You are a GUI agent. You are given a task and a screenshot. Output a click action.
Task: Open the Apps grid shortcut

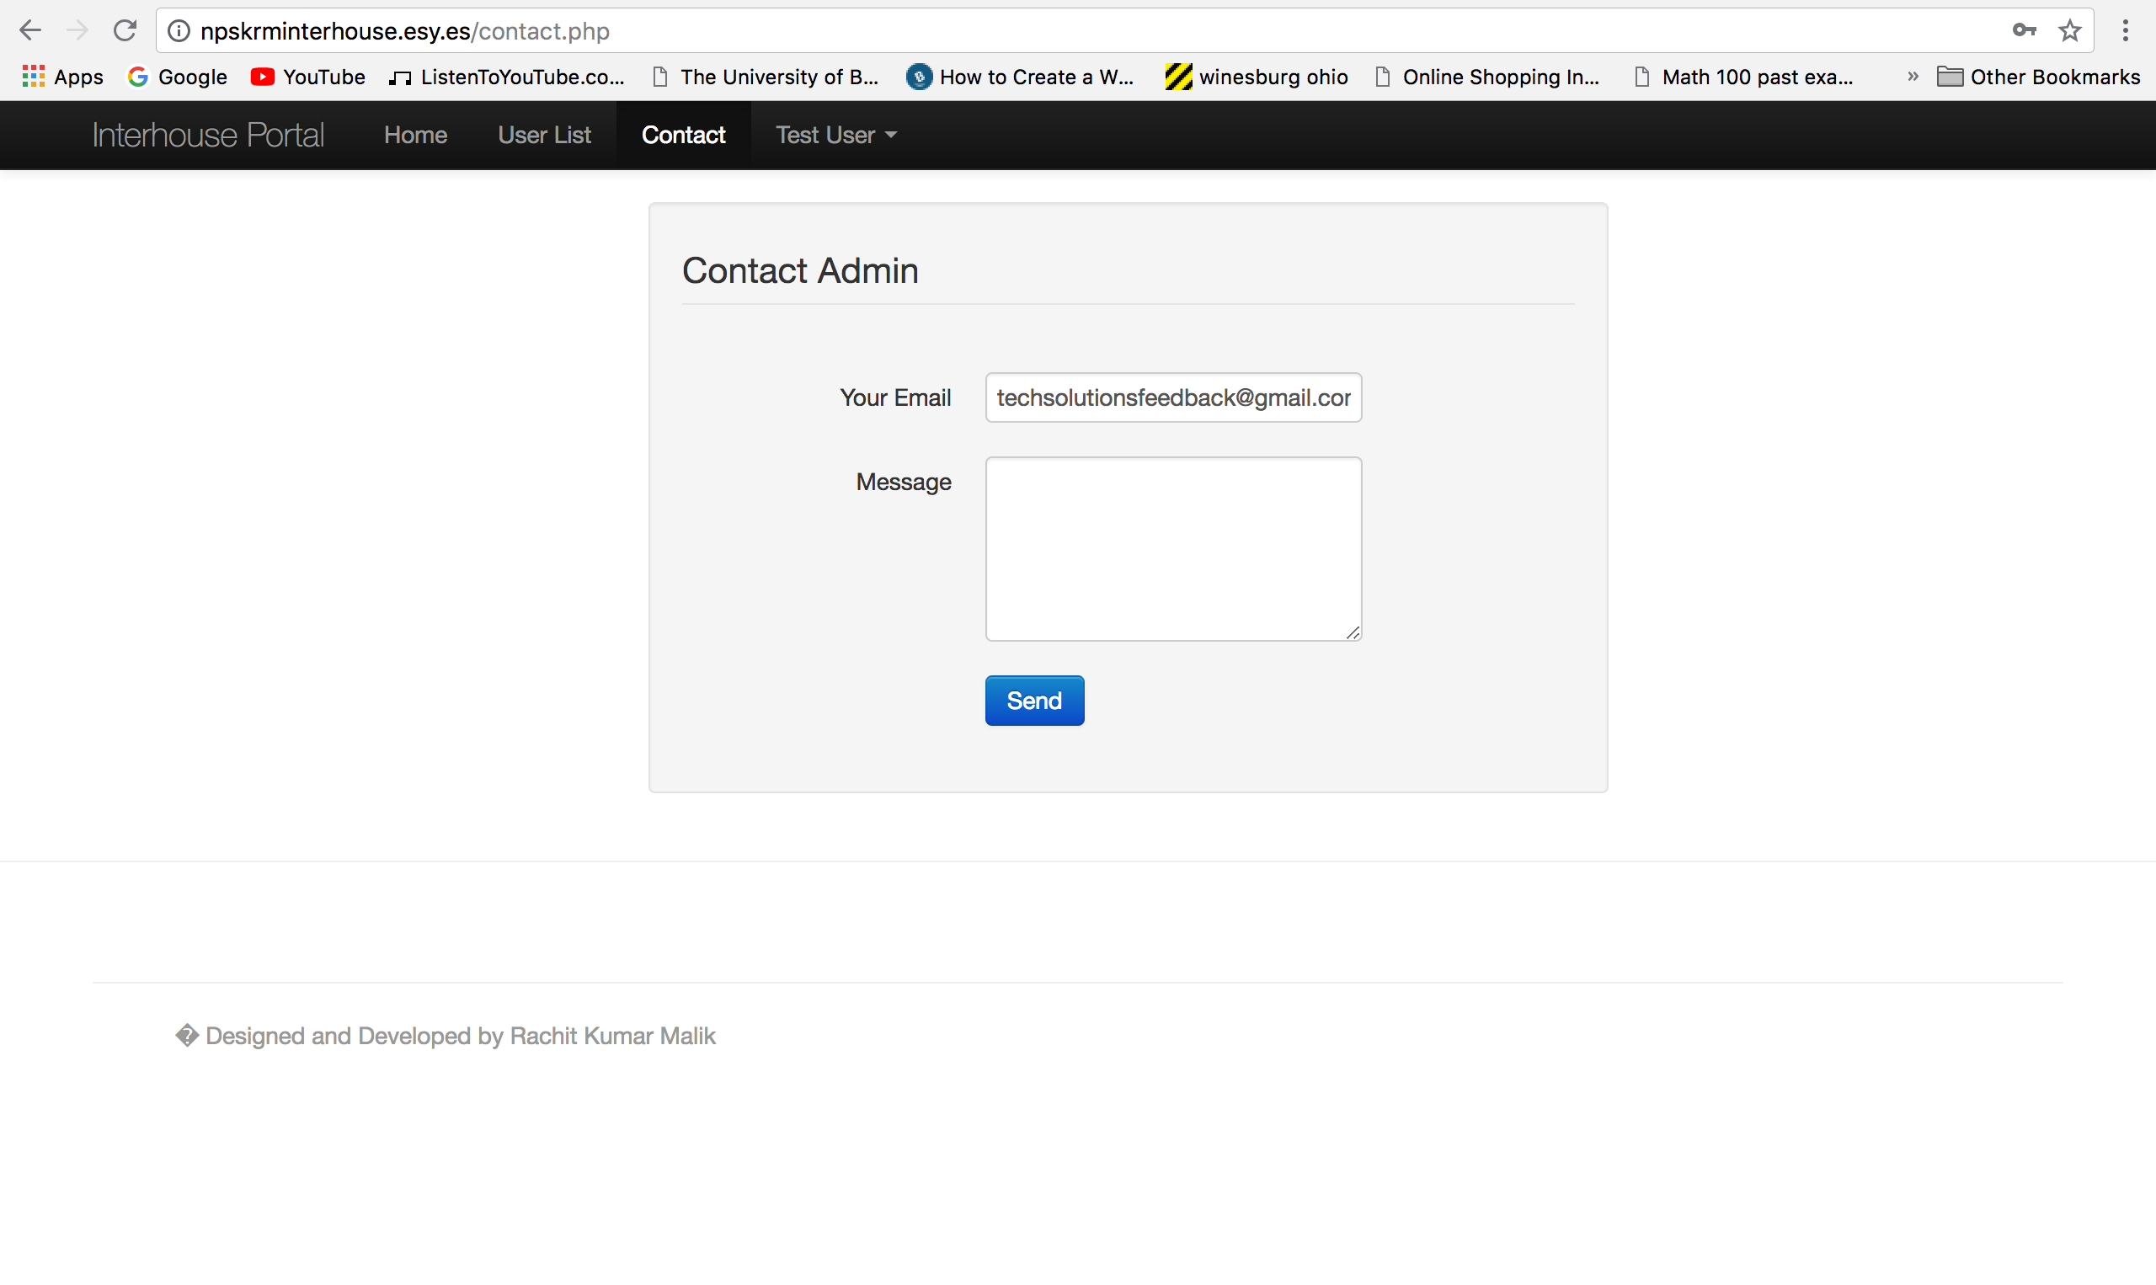point(62,77)
